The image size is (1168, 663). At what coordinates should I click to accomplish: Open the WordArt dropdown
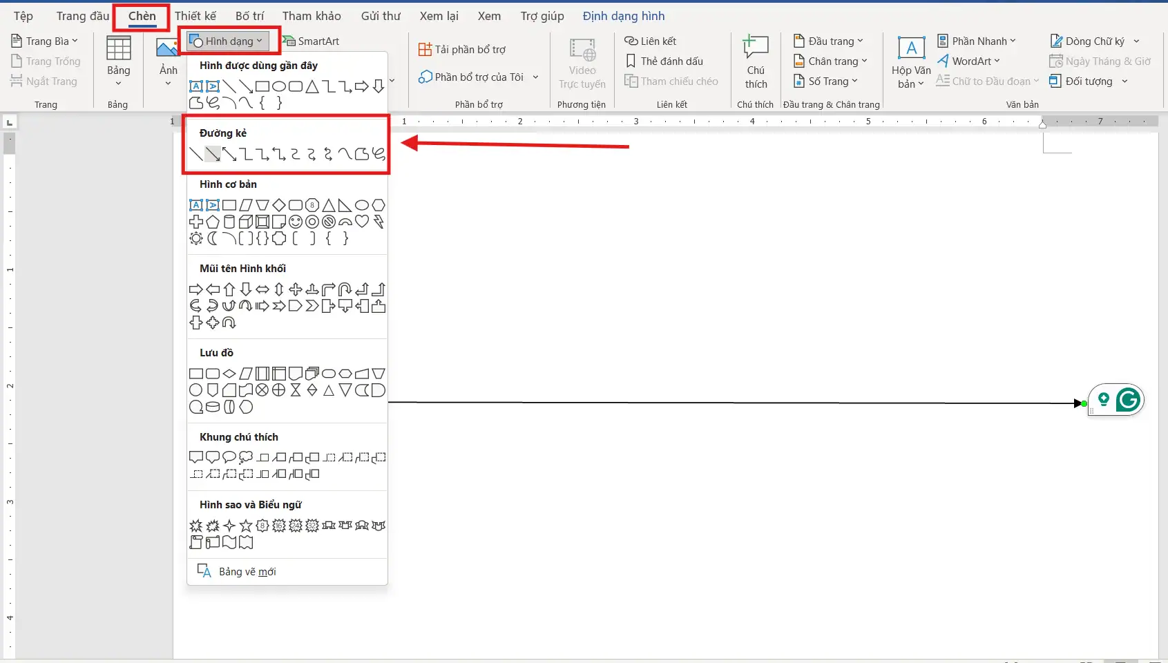pos(969,61)
